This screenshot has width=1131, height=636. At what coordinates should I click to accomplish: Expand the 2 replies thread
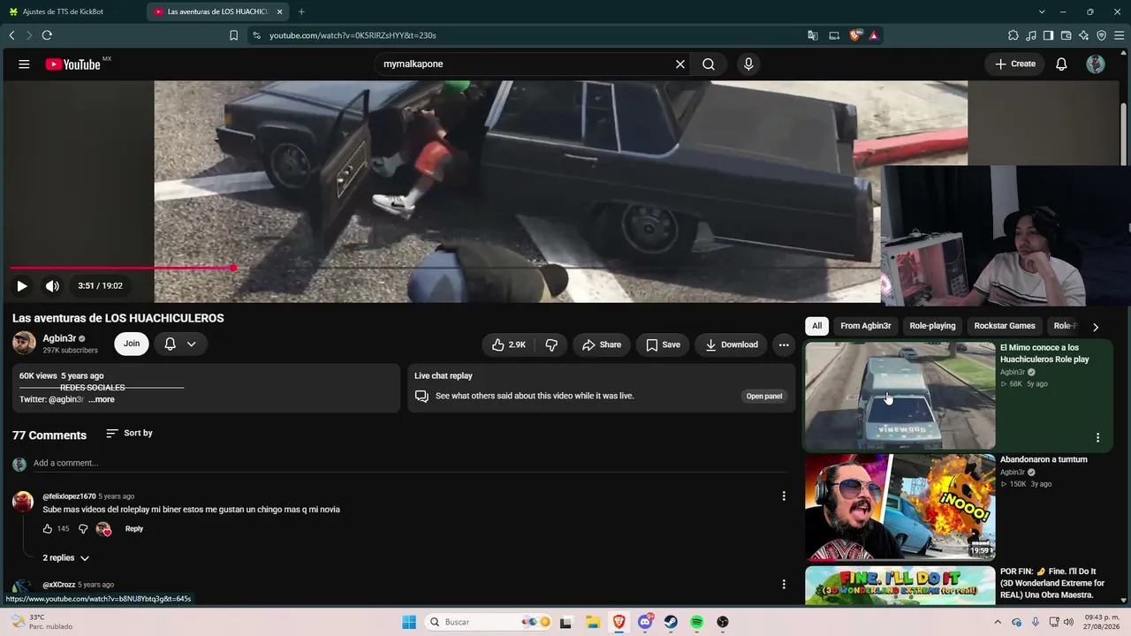coord(66,558)
